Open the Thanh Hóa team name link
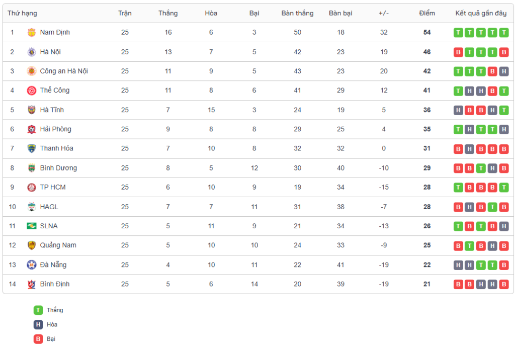Viewport: 515px width, 352px height. [x=56, y=148]
